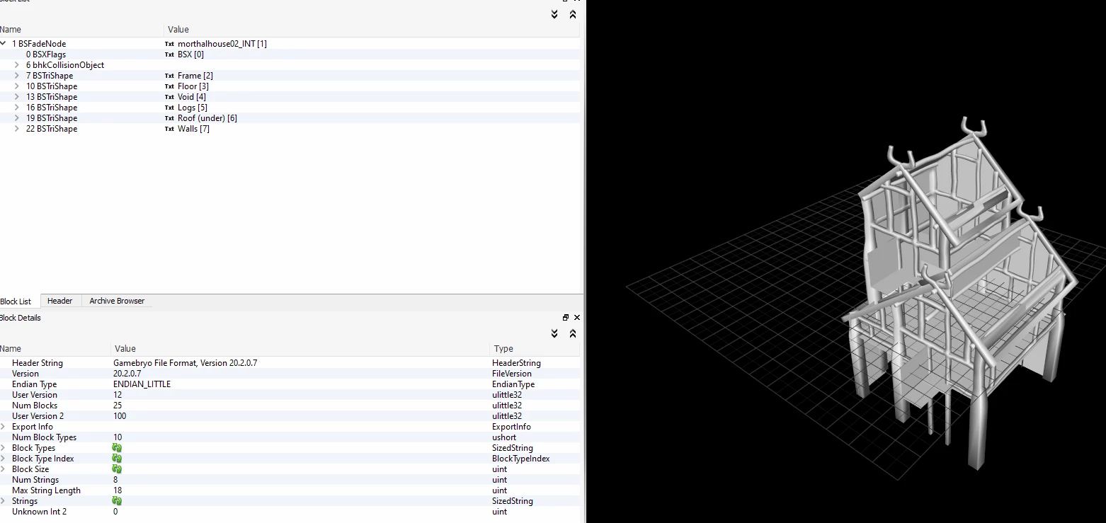Select the User Version row
The height and width of the screenshot is (523, 1106).
[290, 395]
